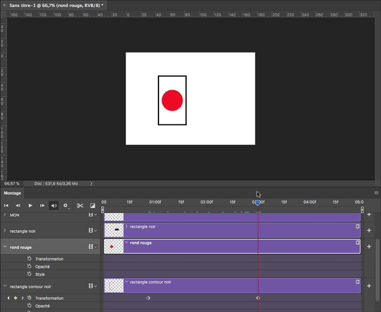Screen dimensions: 381x312
Task: Collapse the rond rouge clip chevron
Action: [x=126, y=243]
